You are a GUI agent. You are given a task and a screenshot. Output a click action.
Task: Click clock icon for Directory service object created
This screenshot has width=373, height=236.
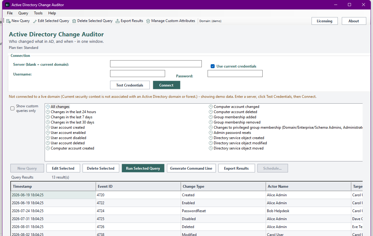(x=211, y=138)
